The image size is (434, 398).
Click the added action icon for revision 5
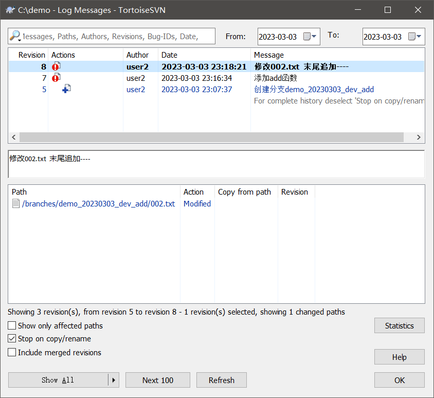click(66, 89)
